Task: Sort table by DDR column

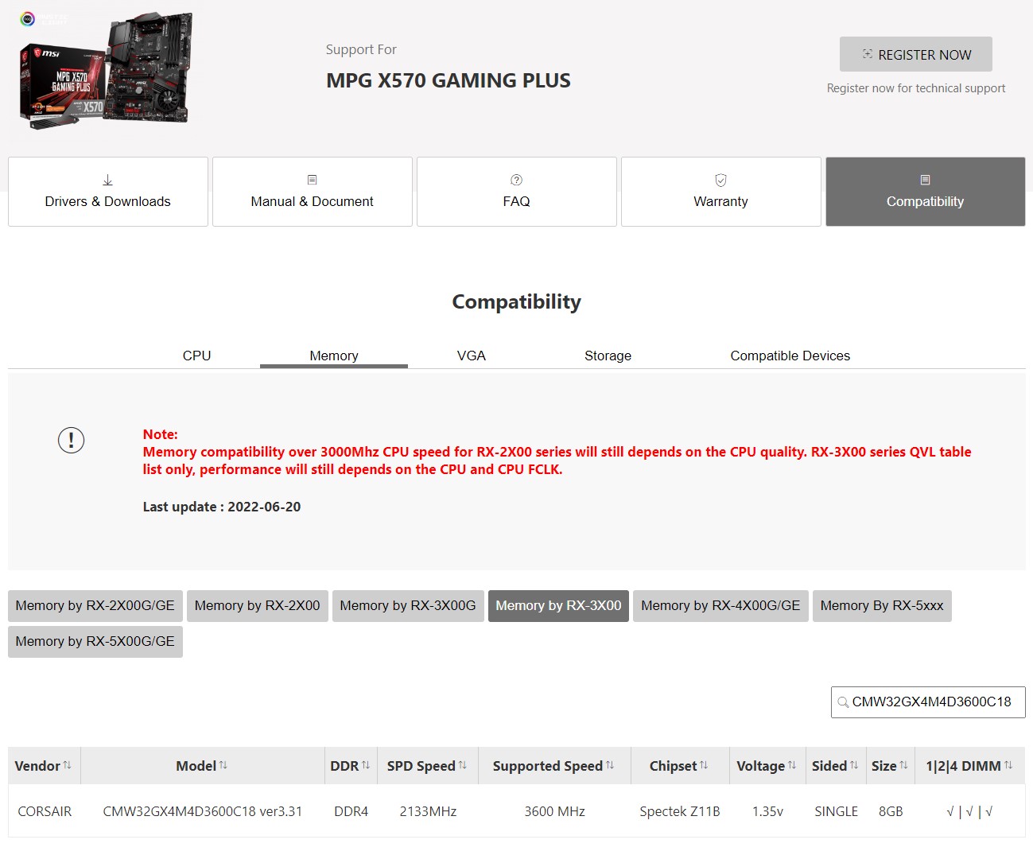Action: (351, 766)
